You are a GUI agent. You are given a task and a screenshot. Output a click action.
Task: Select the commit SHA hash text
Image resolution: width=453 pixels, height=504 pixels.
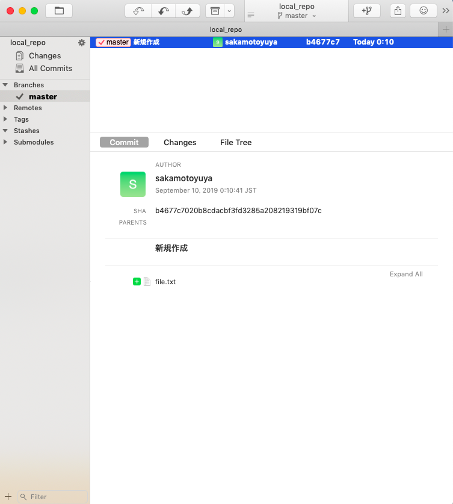click(238, 211)
